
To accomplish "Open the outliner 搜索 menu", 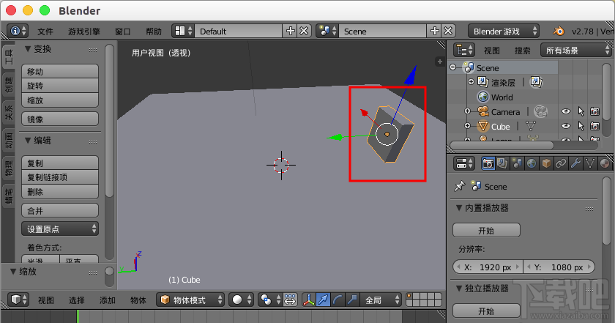I will click(x=522, y=51).
